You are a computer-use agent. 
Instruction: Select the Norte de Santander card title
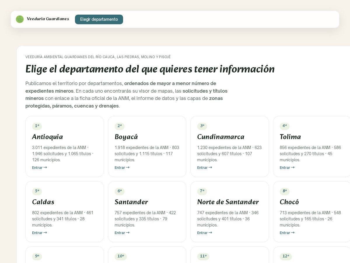pyautogui.click(x=228, y=202)
